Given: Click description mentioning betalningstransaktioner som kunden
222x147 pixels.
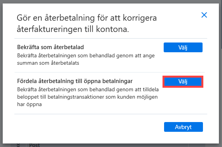Looking at the screenshot, I should (87, 97).
